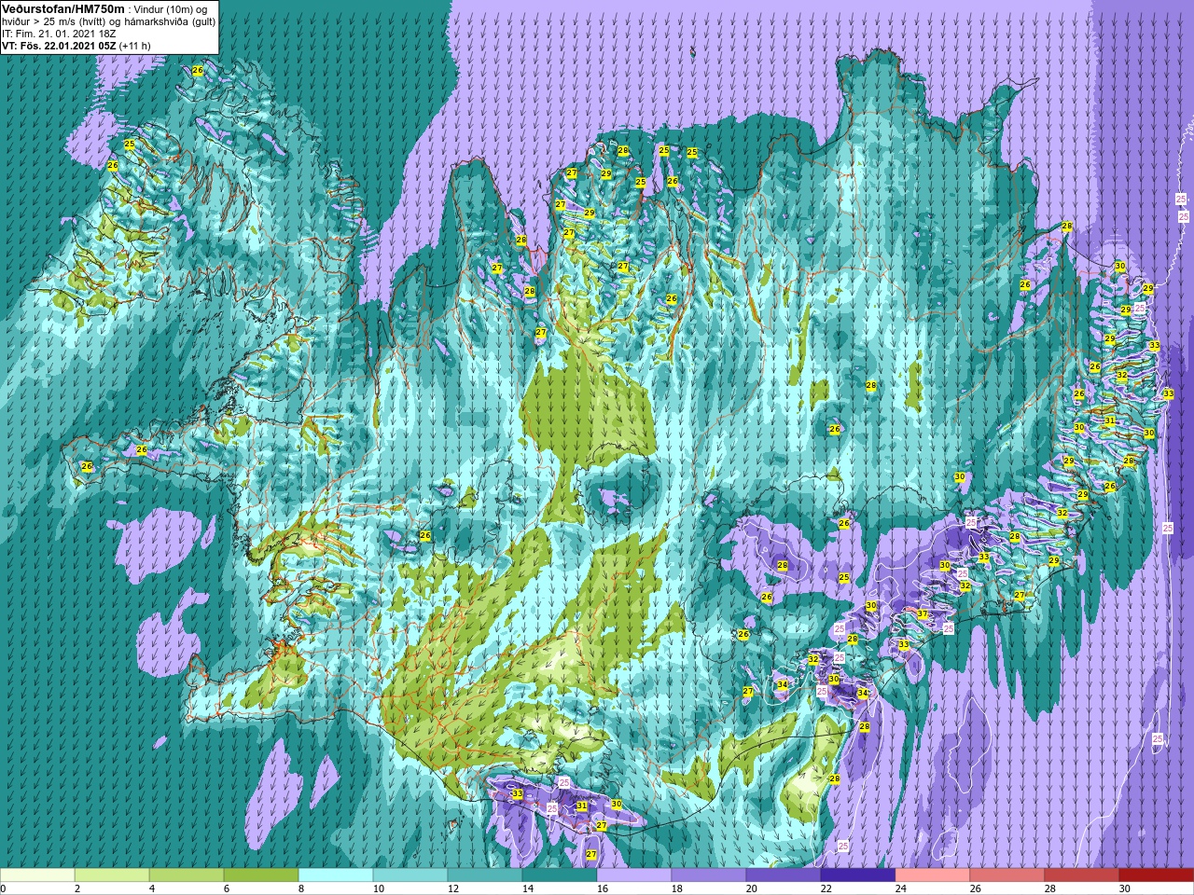
Task: Click the '0' tick on the legend scale
Action: coord(4,888)
